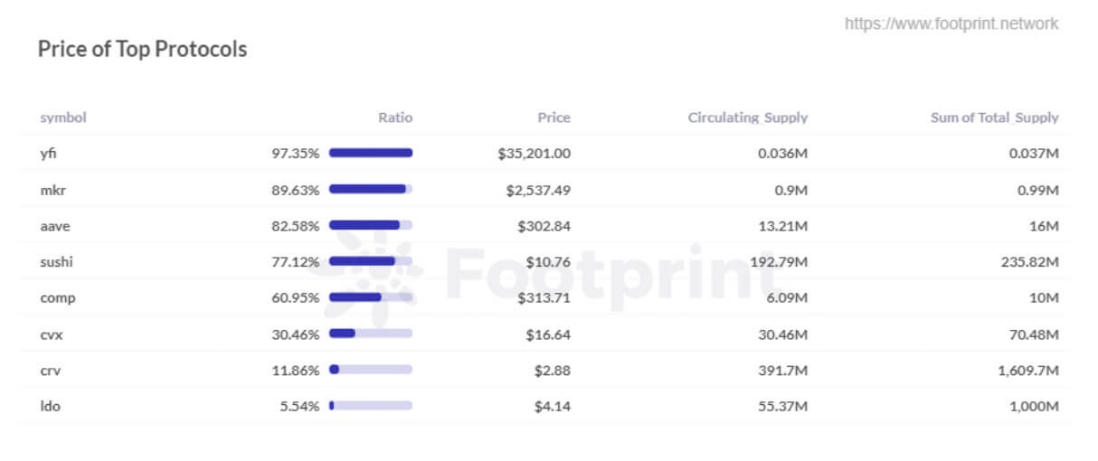Open the footprint.network URL link

pyautogui.click(x=951, y=24)
